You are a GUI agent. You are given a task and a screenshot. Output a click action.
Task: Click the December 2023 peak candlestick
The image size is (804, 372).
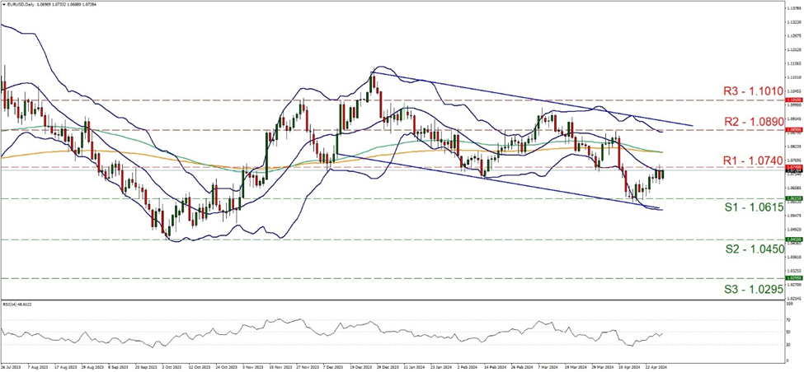373,81
